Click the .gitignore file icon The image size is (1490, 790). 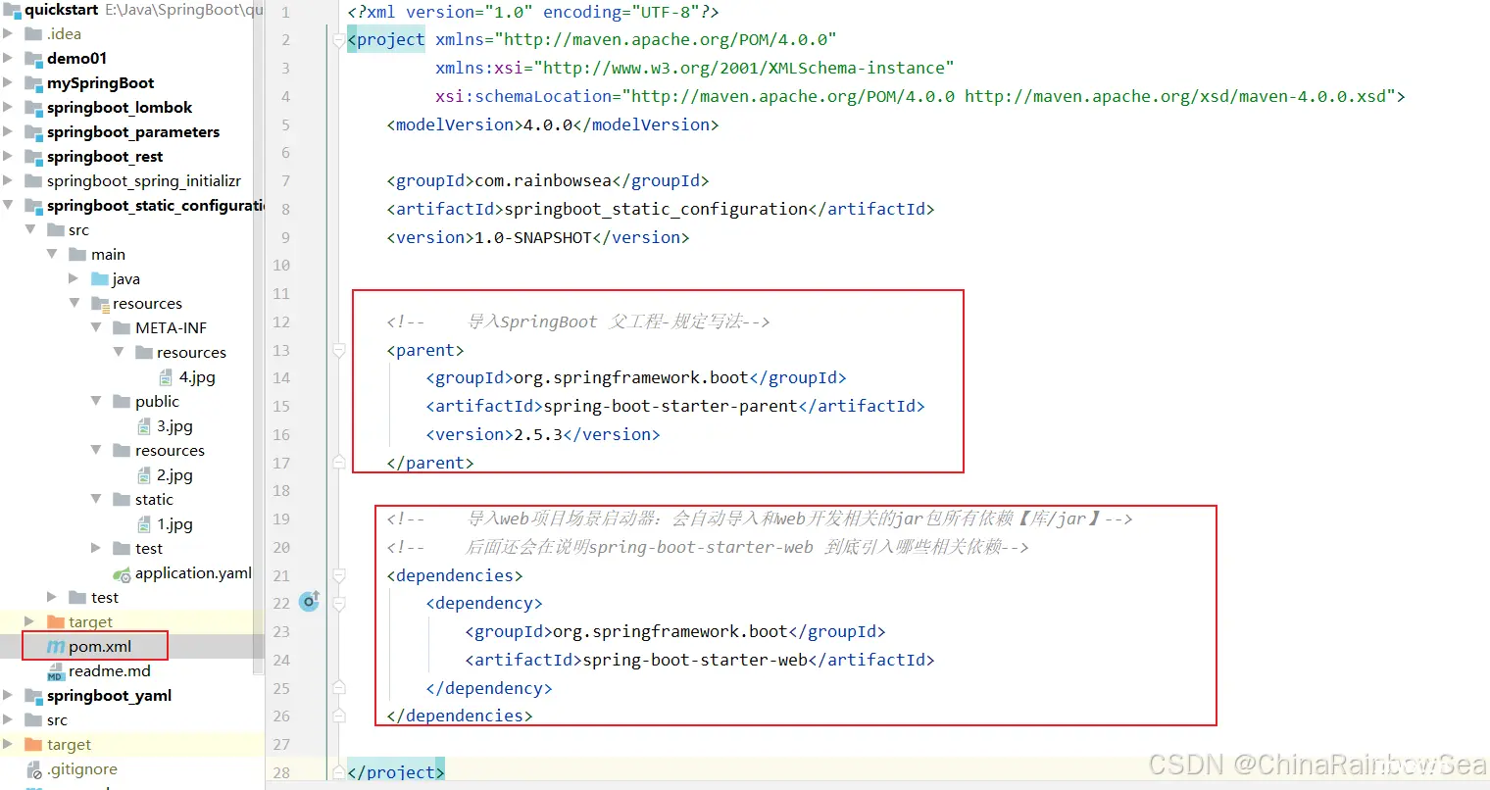(x=34, y=769)
